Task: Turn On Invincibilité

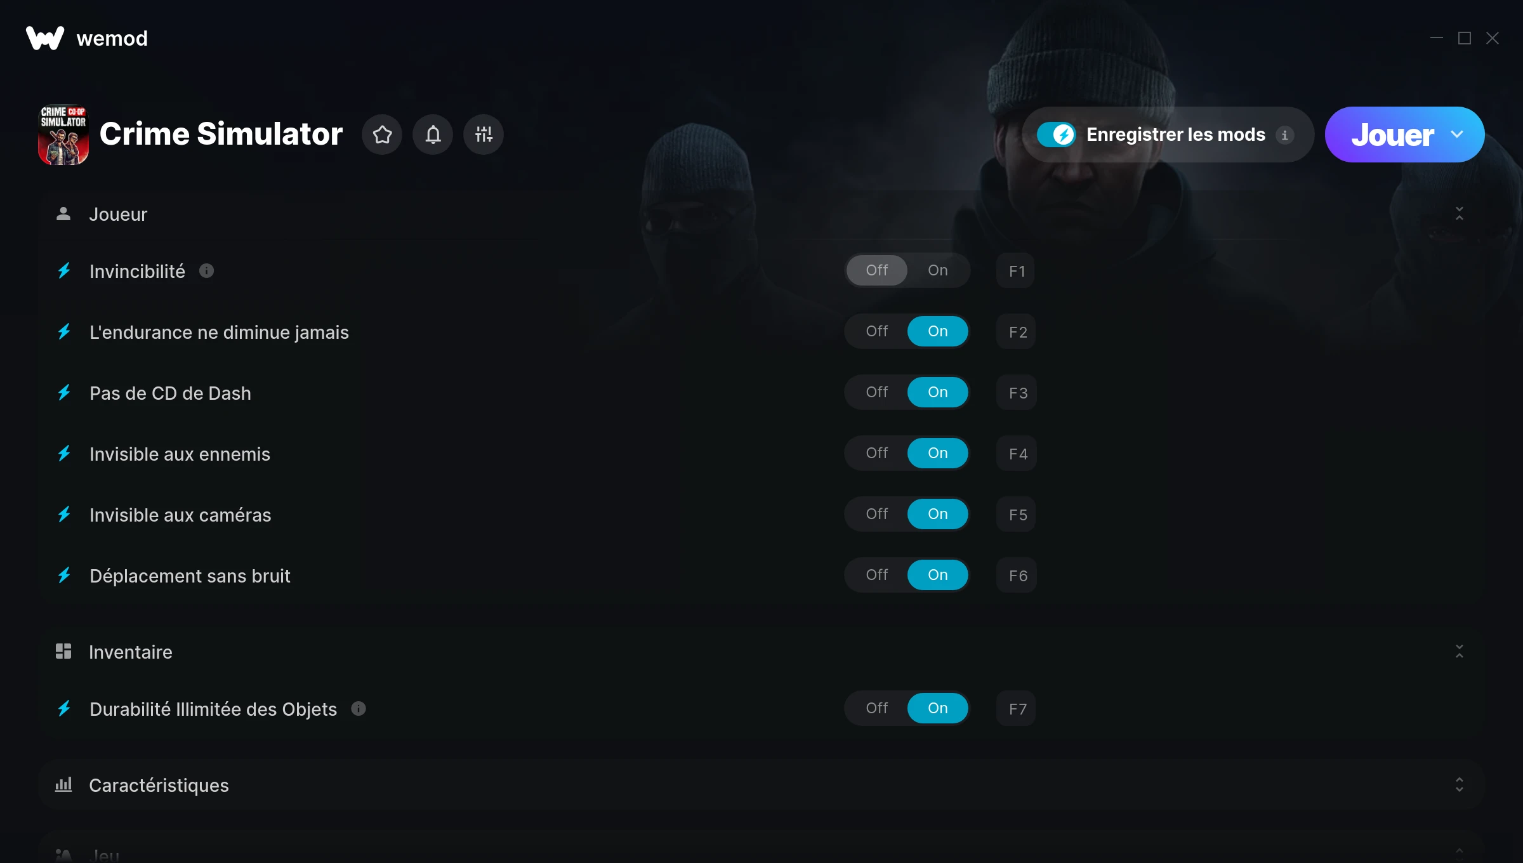Action: point(937,270)
